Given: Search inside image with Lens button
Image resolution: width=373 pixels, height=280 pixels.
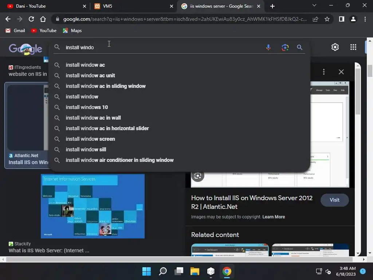Looking at the screenshot, I should [198, 176].
